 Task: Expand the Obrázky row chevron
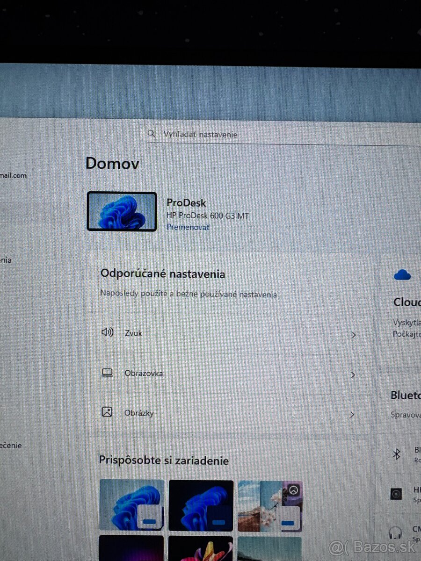[x=353, y=415]
